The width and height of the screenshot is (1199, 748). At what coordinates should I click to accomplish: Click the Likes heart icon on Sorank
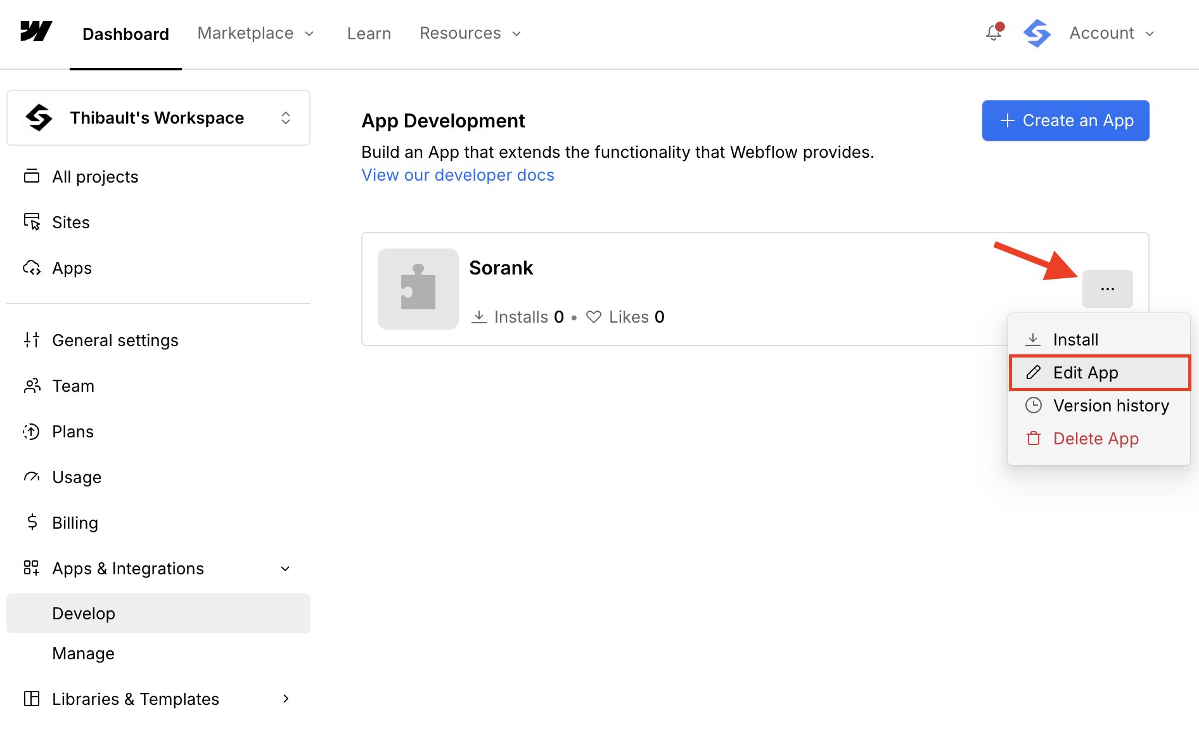[594, 316]
